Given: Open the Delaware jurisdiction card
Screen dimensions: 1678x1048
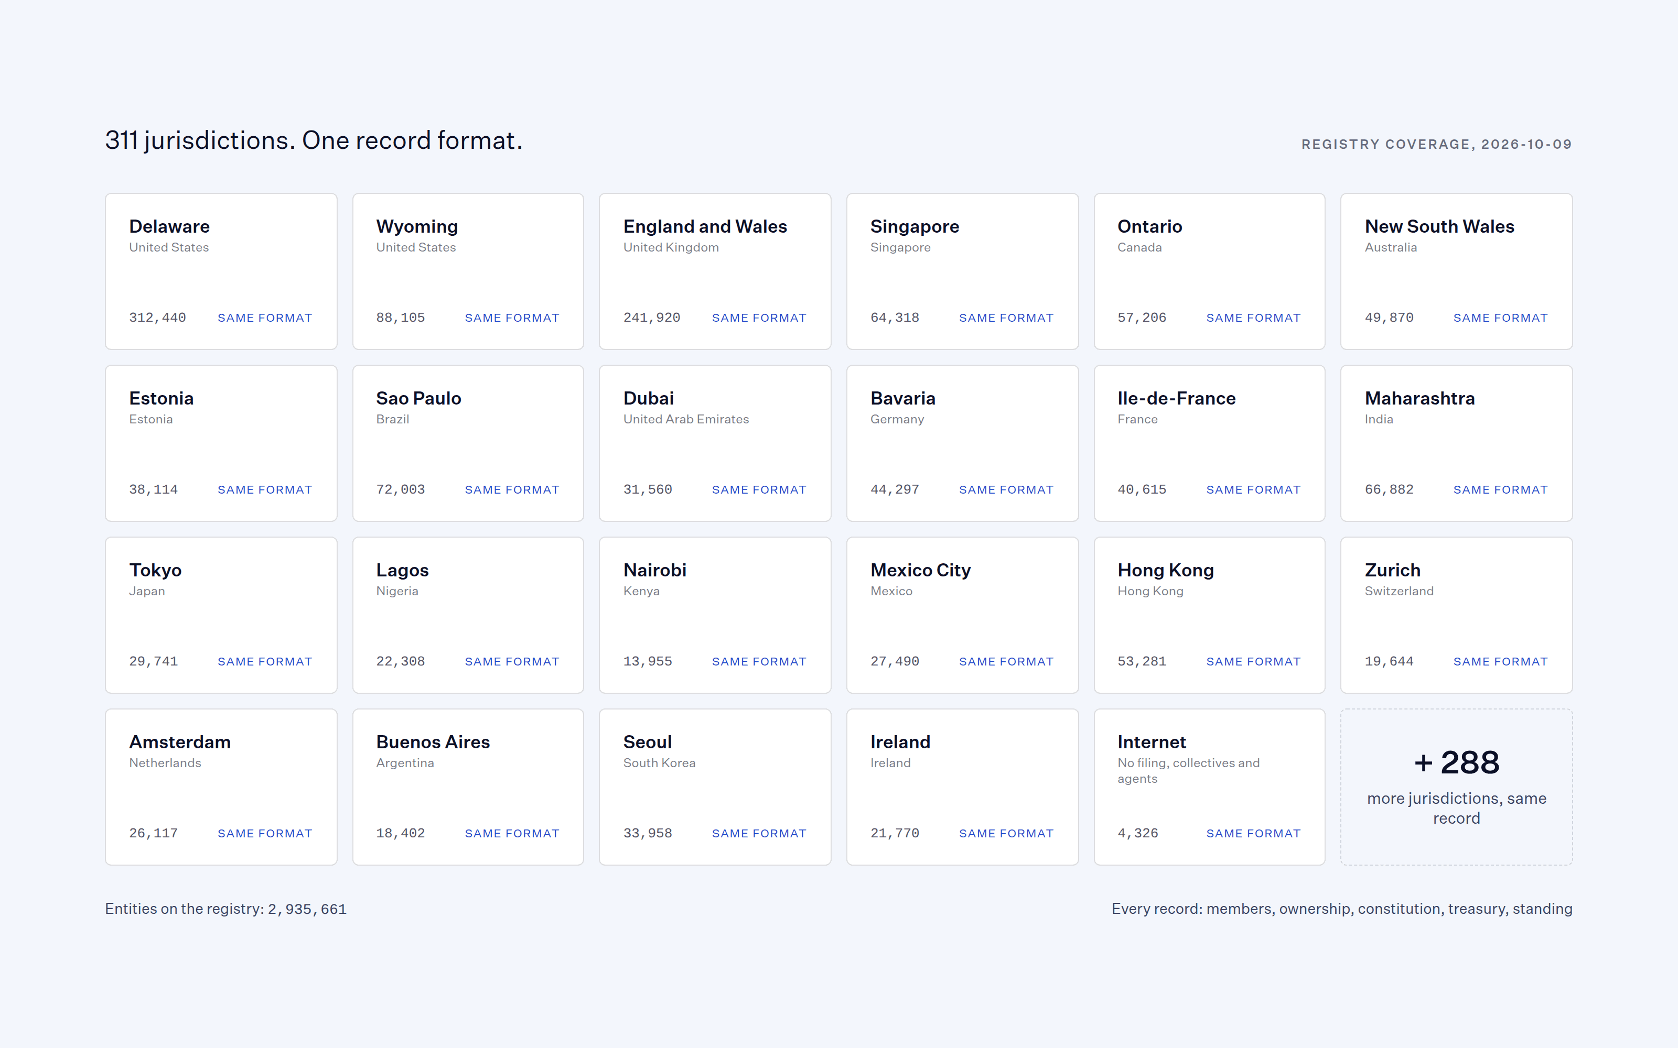Looking at the screenshot, I should tap(221, 271).
